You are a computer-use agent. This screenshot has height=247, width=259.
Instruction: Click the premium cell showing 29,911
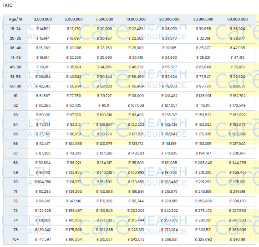(43, 67)
